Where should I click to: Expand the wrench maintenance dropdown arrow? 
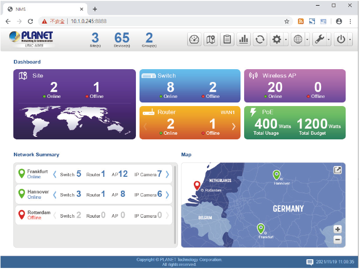(328, 39)
